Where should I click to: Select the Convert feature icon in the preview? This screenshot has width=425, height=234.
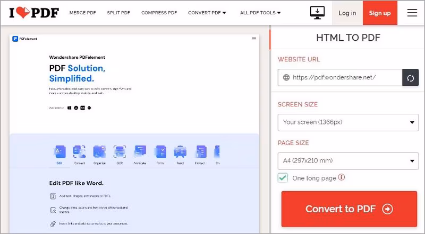(79, 151)
